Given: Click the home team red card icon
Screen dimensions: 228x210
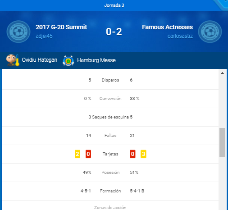Looking at the screenshot, I should pyautogui.click(x=88, y=154).
